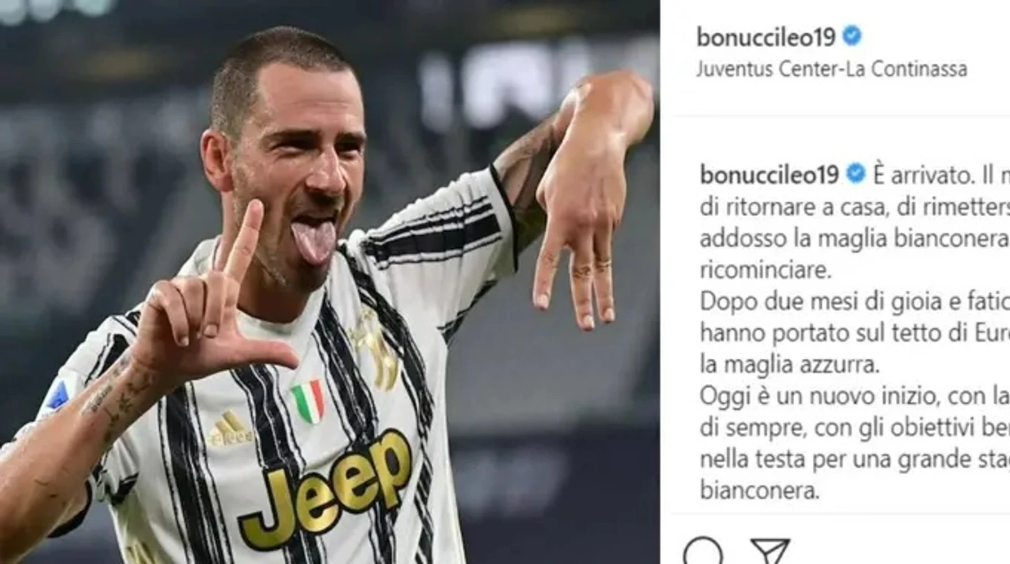Click verified badge in the caption
The width and height of the screenshot is (1010, 564).
pos(856,173)
